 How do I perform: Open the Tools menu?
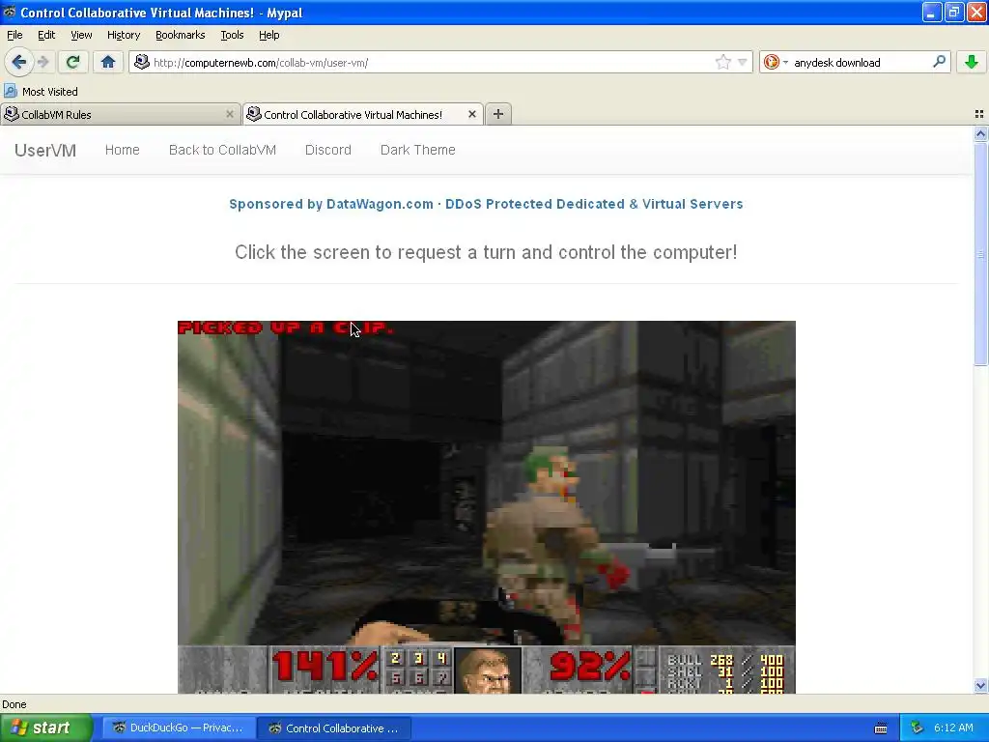232,35
